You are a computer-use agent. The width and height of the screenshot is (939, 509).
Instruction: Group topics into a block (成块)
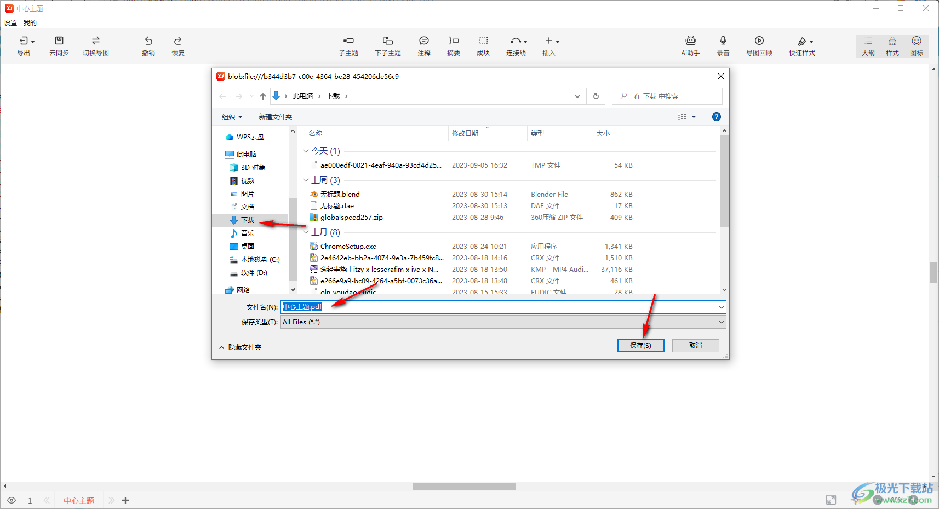coord(483,46)
